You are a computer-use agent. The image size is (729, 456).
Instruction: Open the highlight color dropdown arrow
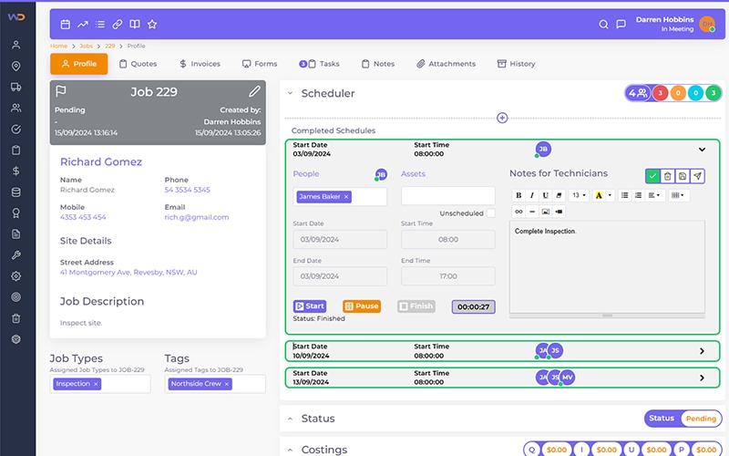[610, 195]
